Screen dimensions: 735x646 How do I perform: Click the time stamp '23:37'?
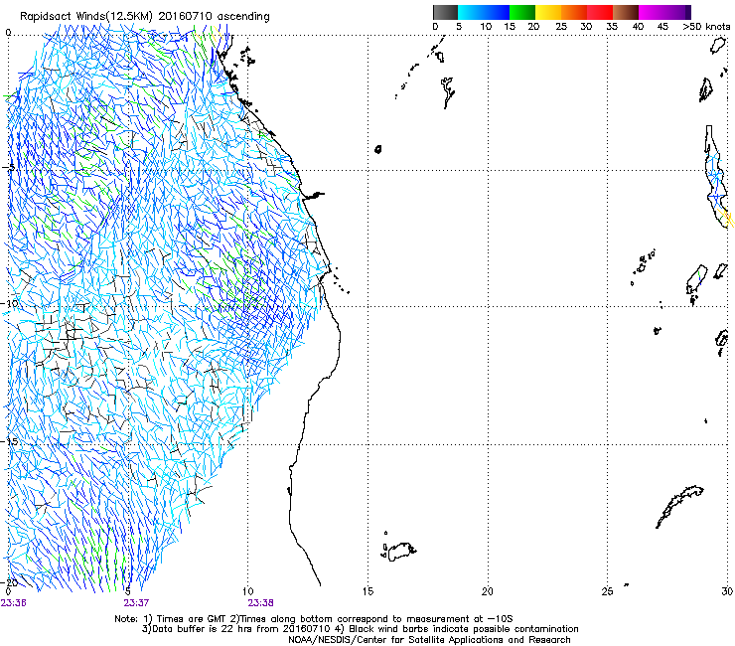(x=136, y=603)
